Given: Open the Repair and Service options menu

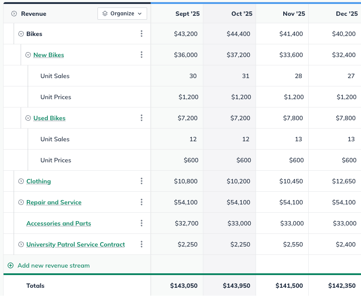Looking at the screenshot, I should (141, 202).
